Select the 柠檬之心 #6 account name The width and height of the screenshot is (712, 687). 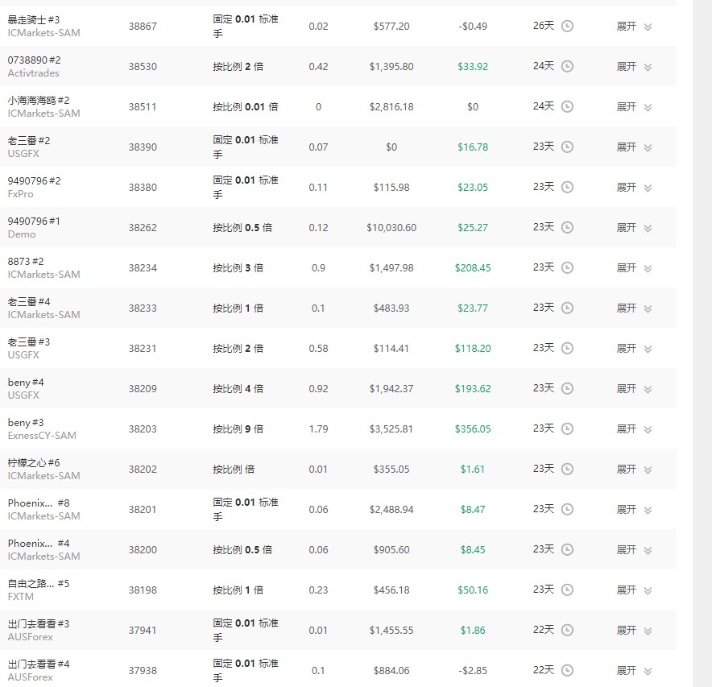click(34, 462)
